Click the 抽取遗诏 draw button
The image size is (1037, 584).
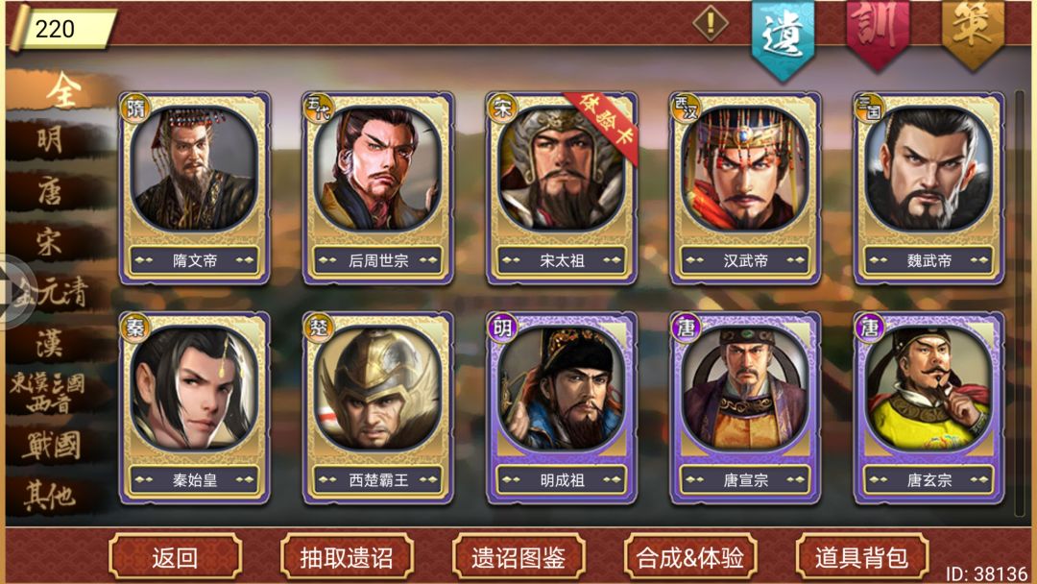pyautogui.click(x=347, y=557)
